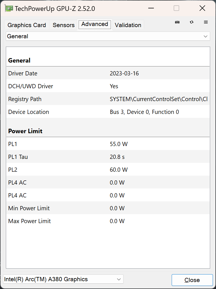
Task: Select the Driver Date row
Action: [108, 73]
